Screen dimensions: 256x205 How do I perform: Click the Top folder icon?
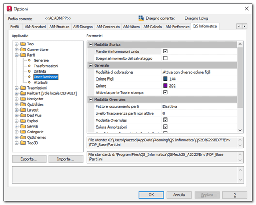(x=23, y=44)
